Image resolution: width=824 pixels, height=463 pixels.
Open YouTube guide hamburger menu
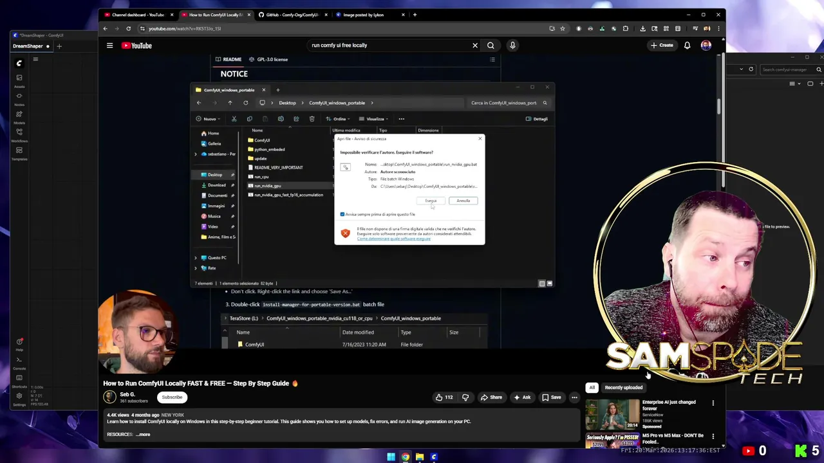click(109, 46)
